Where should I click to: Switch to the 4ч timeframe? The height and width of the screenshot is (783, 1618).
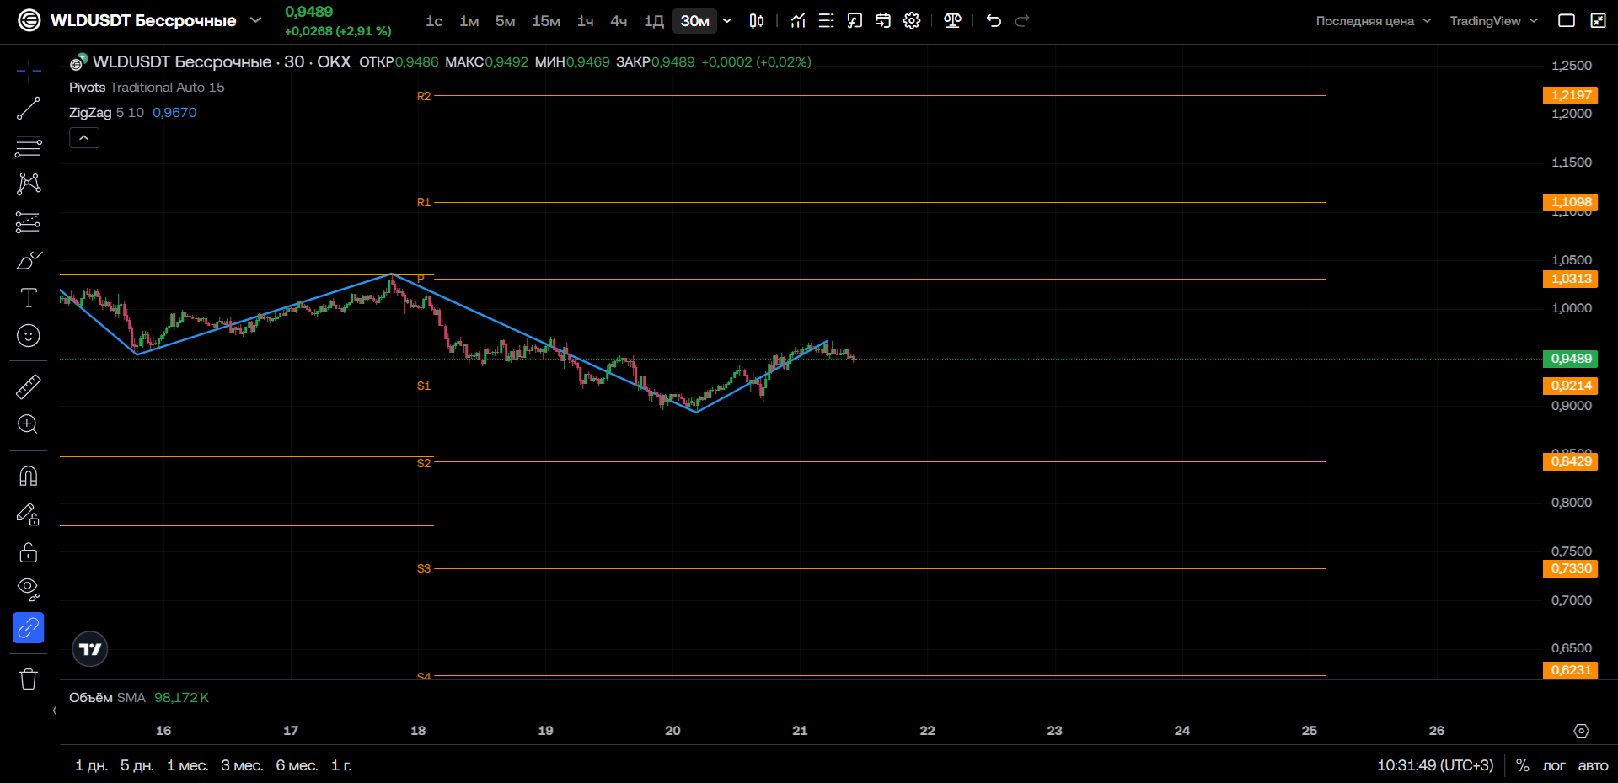(619, 21)
